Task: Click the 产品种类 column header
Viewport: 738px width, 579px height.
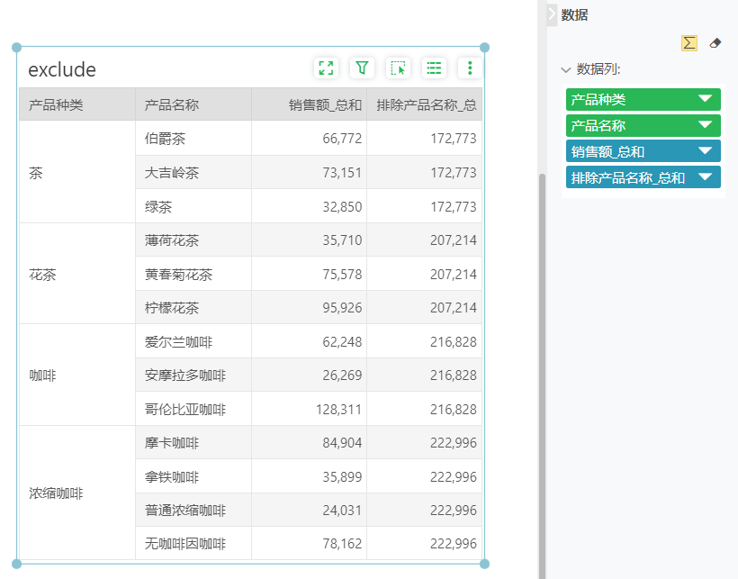Action: tap(77, 104)
